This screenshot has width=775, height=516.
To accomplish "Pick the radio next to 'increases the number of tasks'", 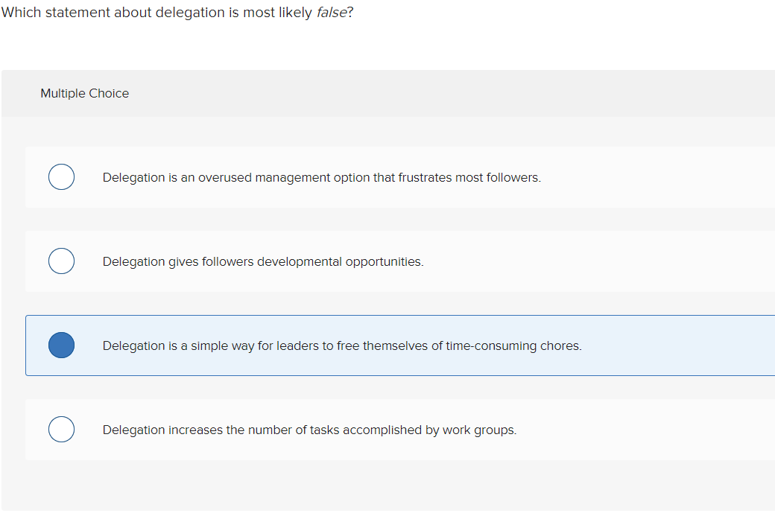I will click(x=61, y=429).
